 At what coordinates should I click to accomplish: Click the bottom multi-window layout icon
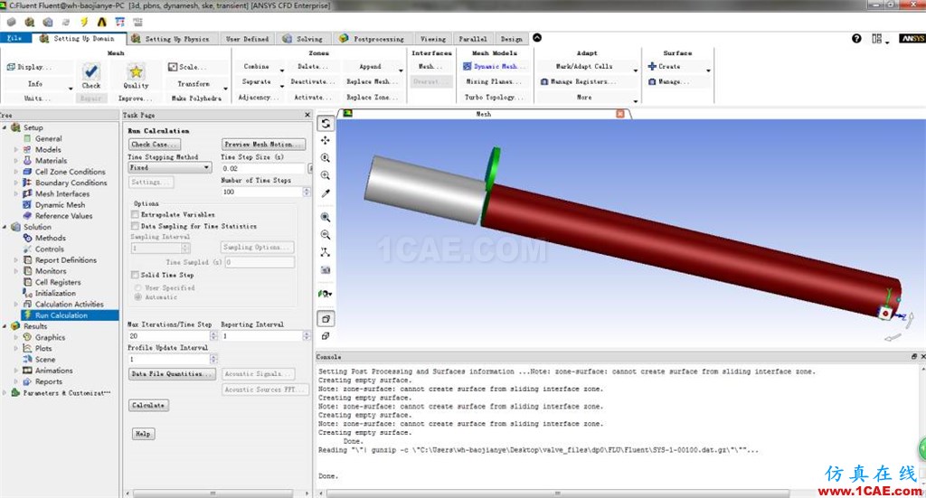coord(326,336)
